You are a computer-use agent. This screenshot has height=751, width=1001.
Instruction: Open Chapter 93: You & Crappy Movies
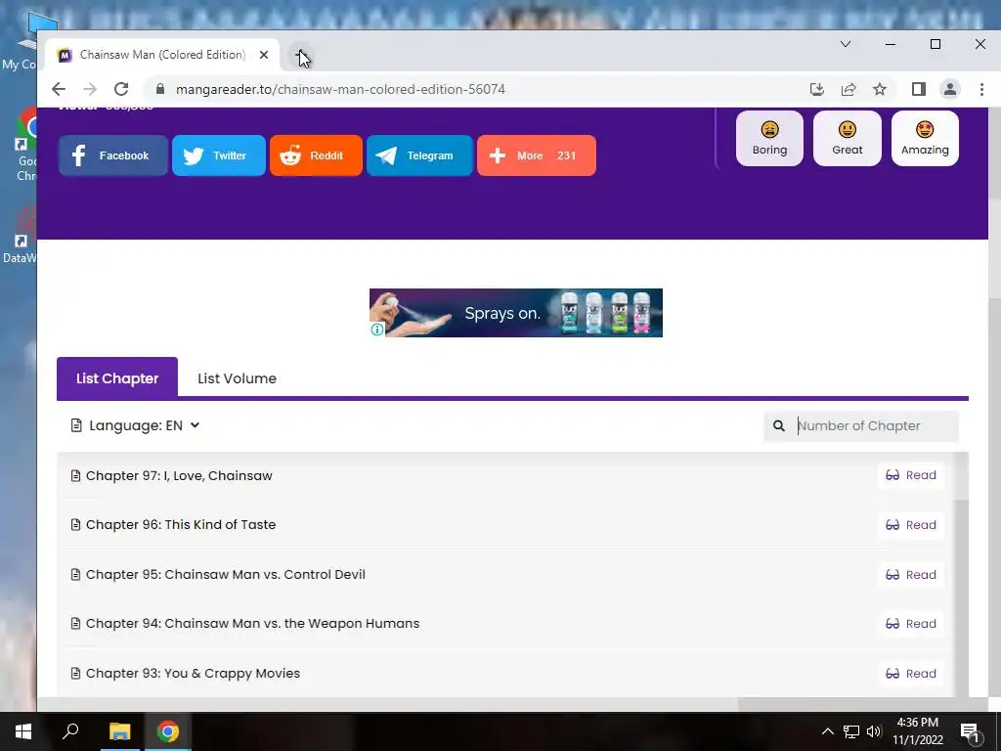tap(193, 673)
